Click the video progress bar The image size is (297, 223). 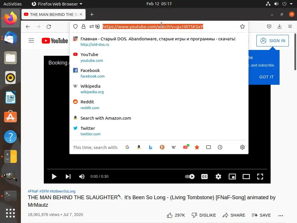pos(157,169)
